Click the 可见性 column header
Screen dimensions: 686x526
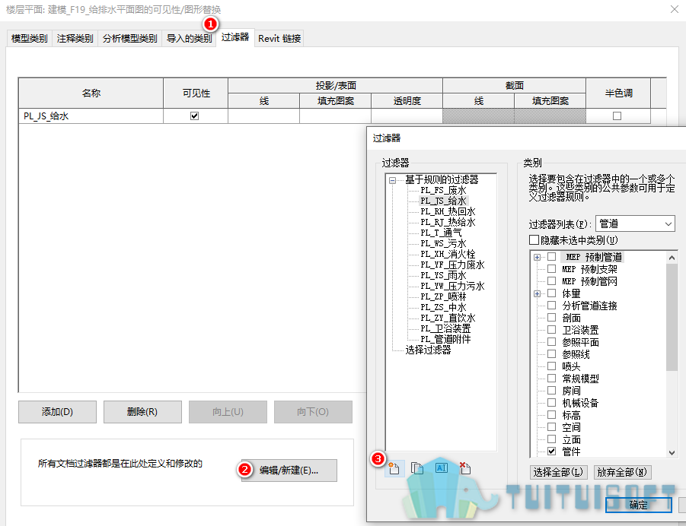(x=196, y=93)
